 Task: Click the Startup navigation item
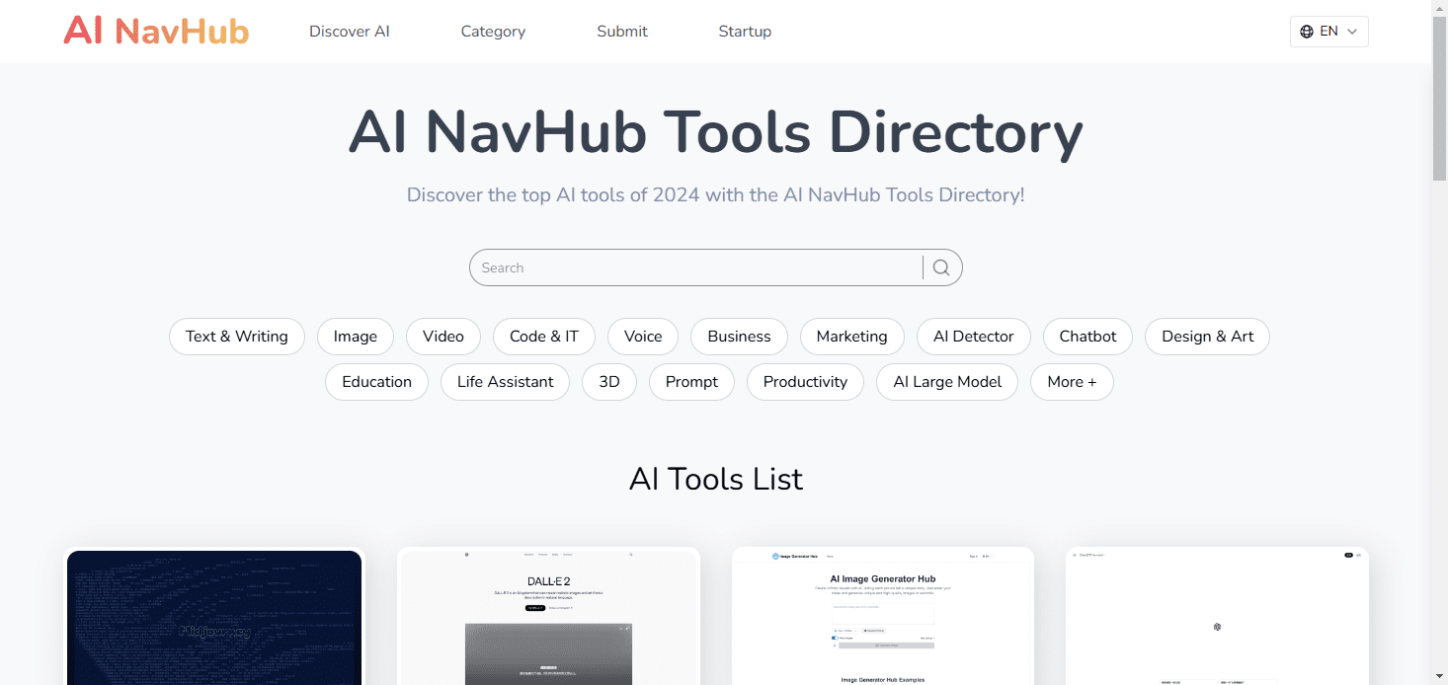745,31
